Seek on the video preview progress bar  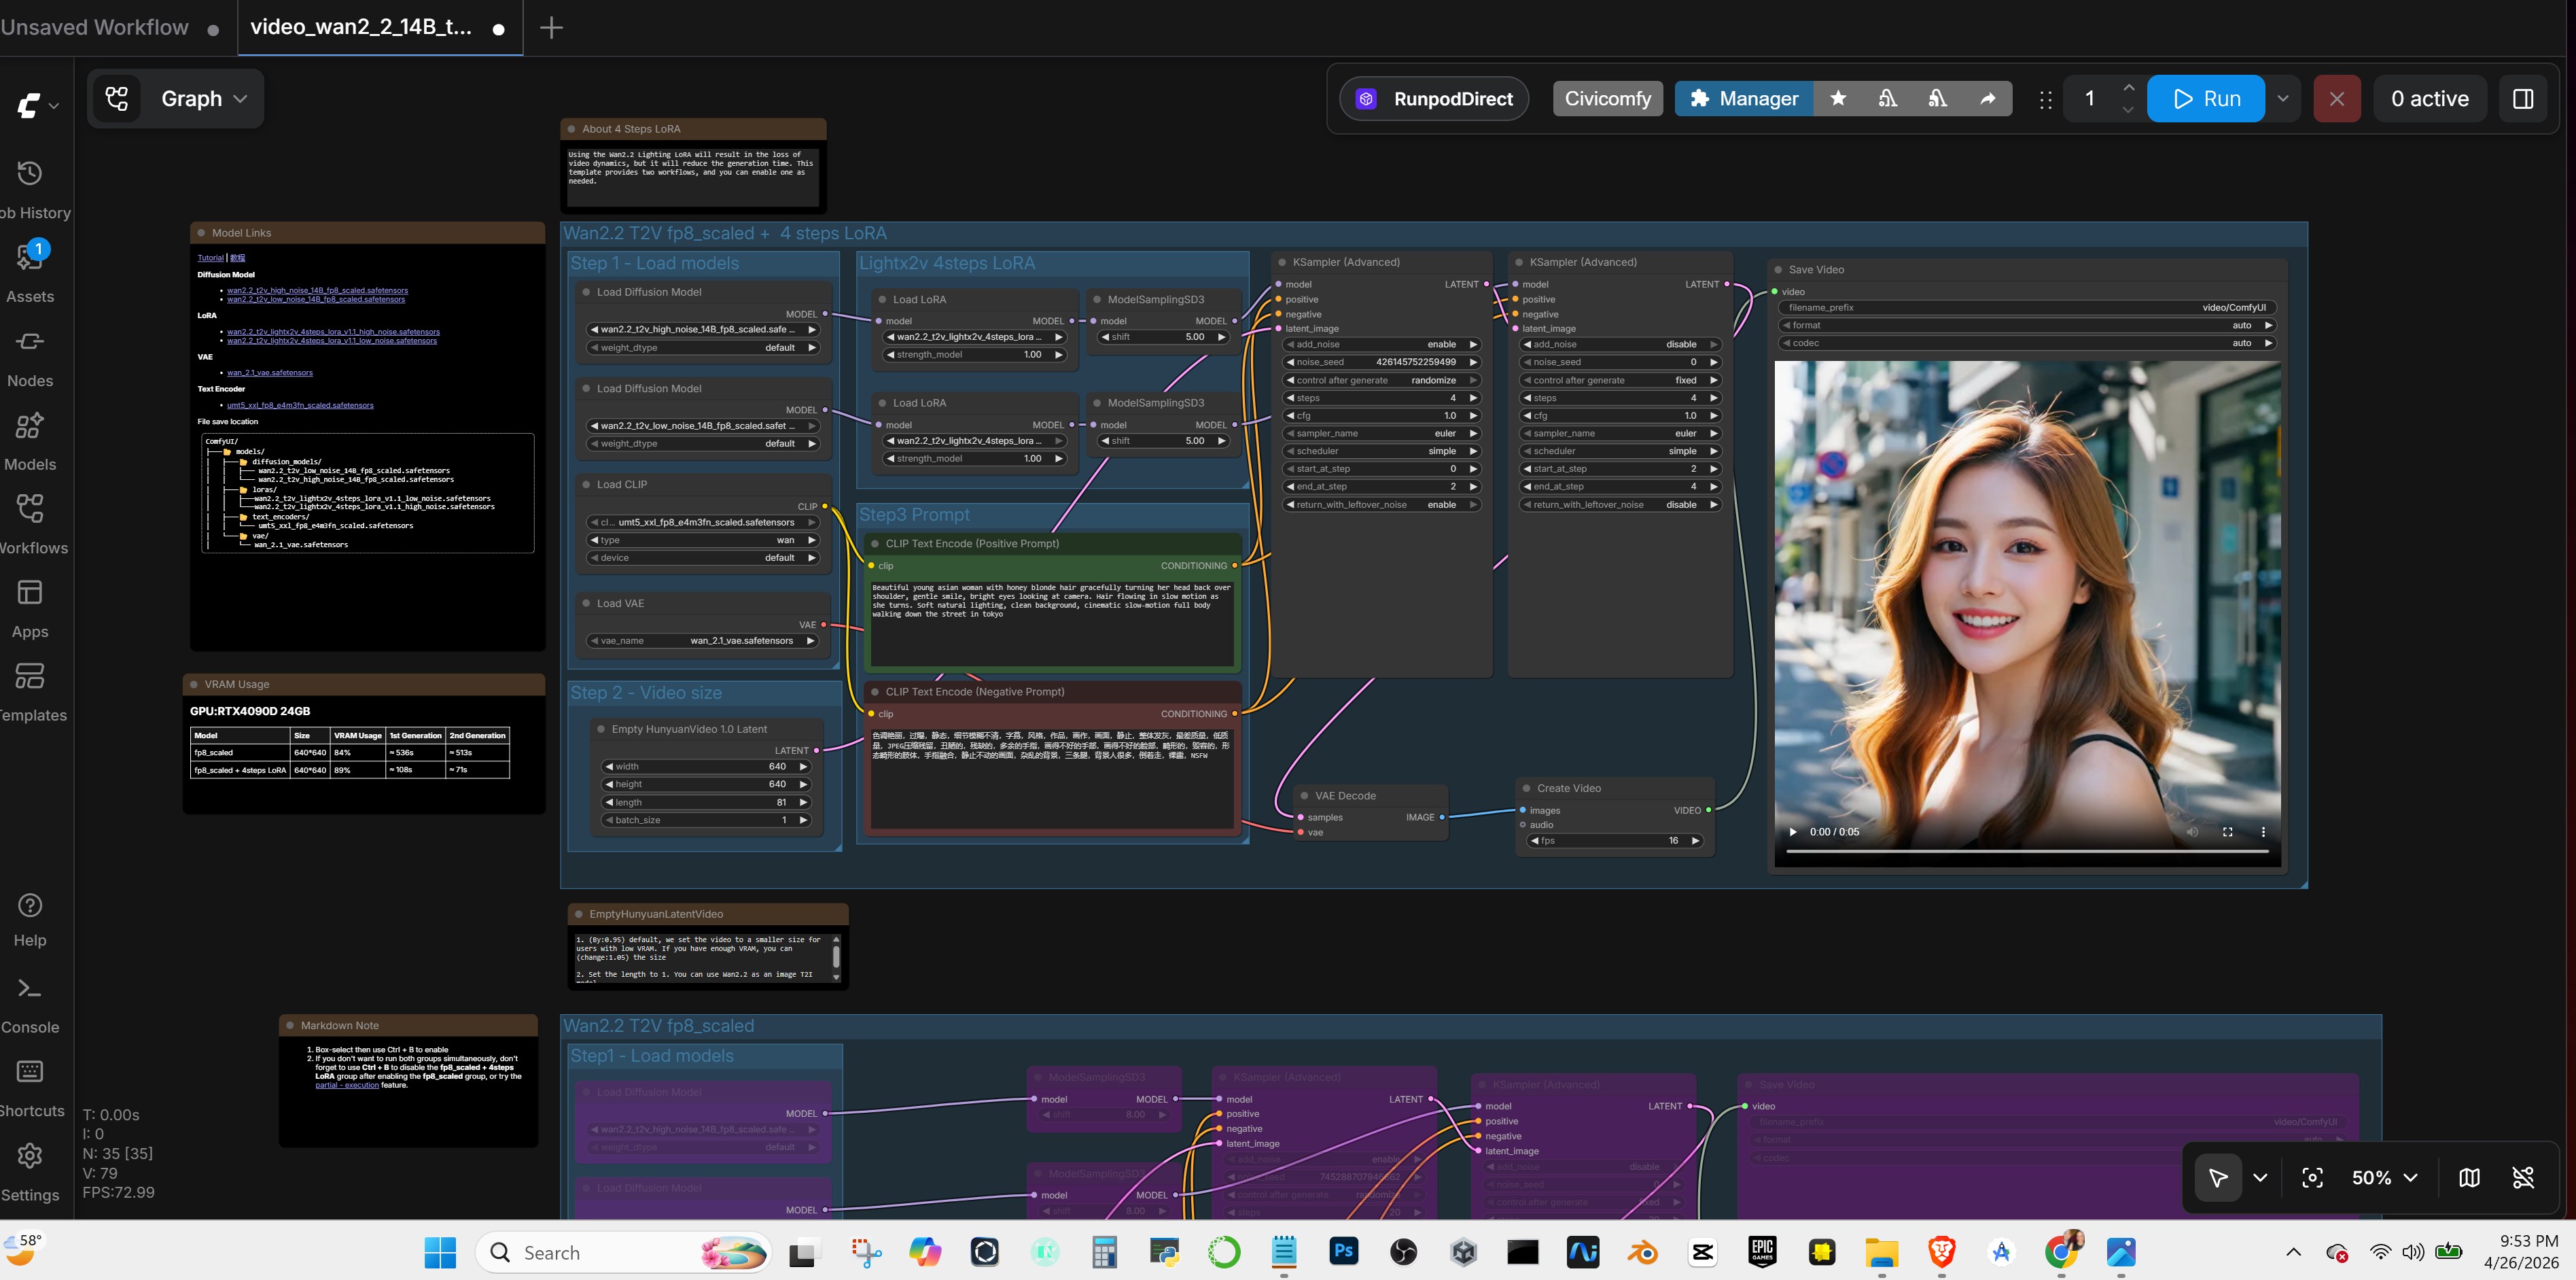tap(2027, 852)
